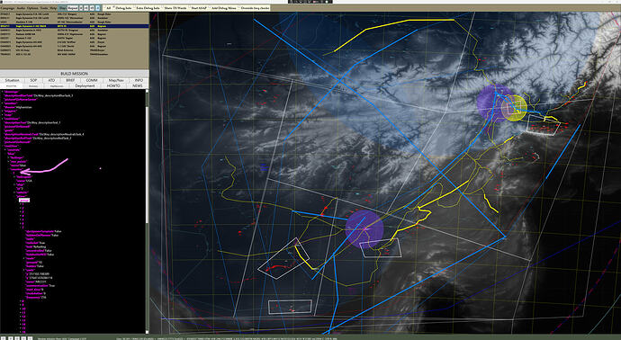Select the highlighted blue row in the unit table
The height and width of the screenshot is (340, 621).
point(74,26)
